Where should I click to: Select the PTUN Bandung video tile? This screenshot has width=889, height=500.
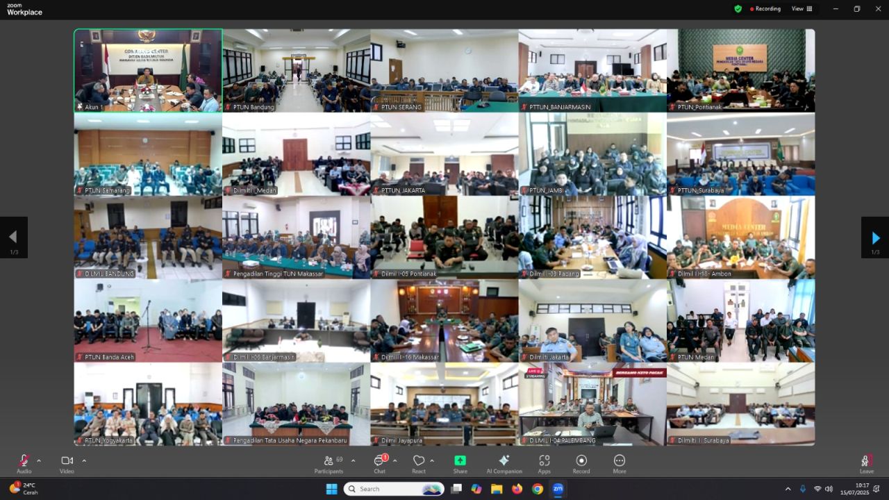[296, 70]
